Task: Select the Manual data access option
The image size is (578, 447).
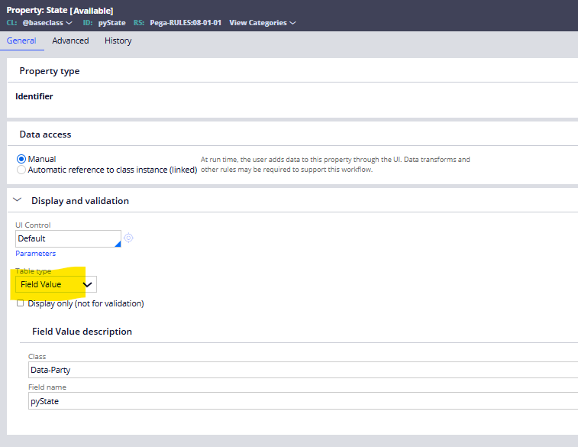Action: pos(21,159)
